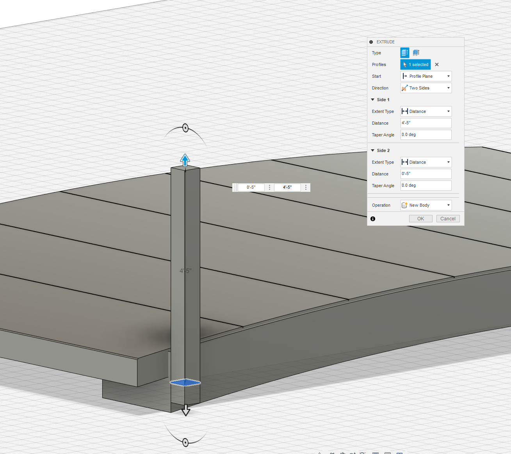Click the Side 1 Distance field
The image size is (511, 454).
[426, 123]
